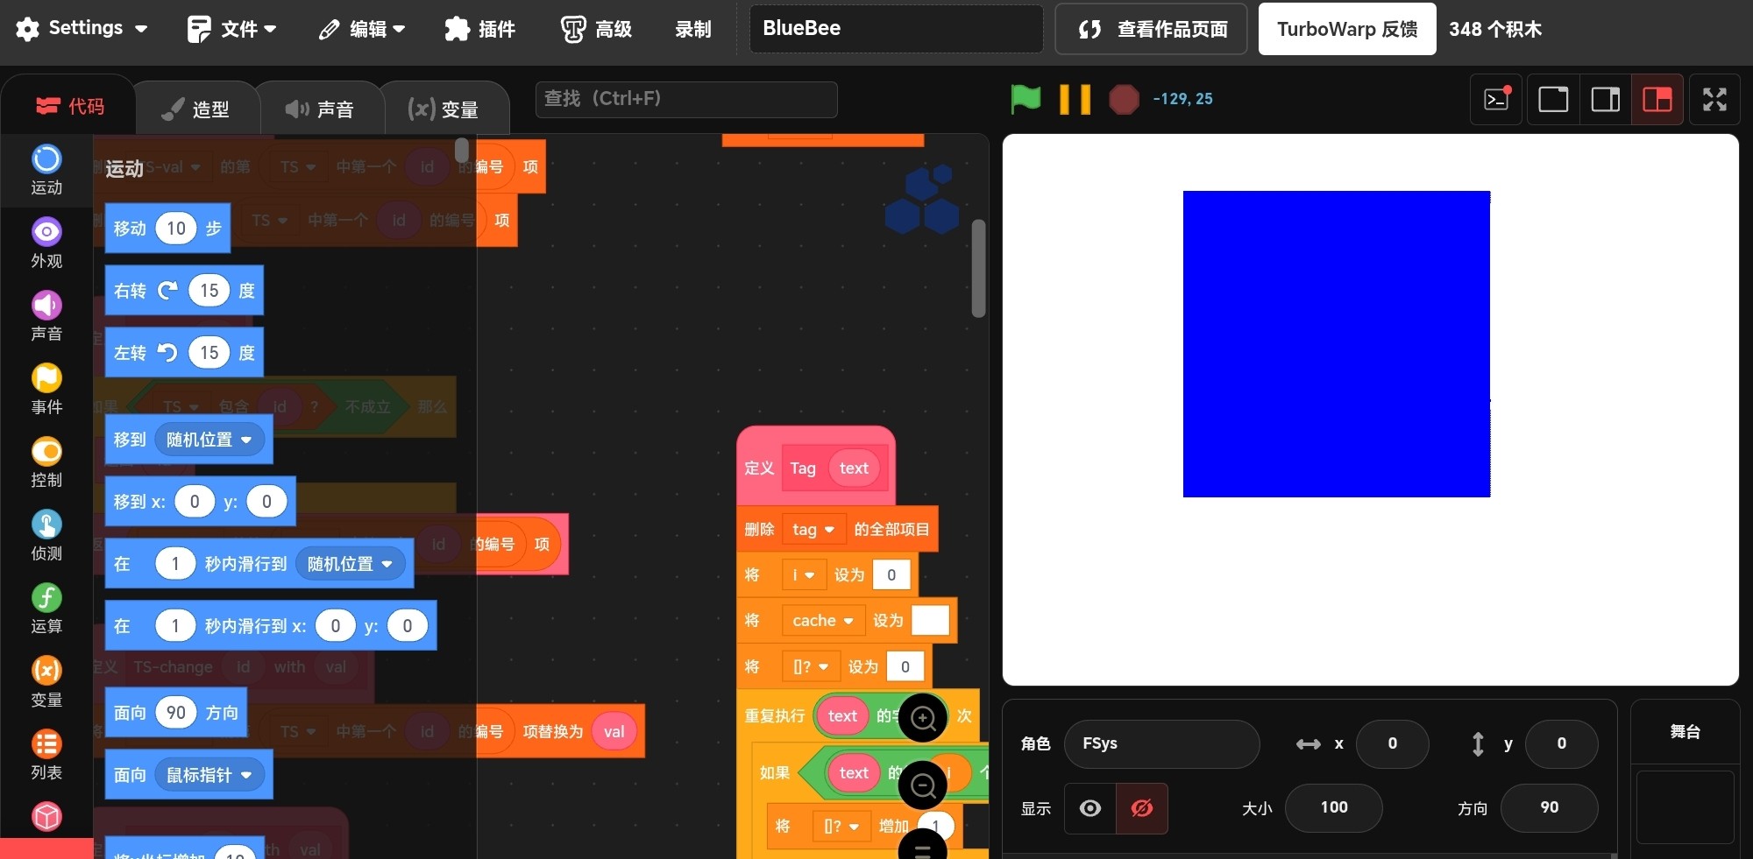Open the 插件 Addons menu
The width and height of the screenshot is (1753, 859).
click(x=480, y=29)
